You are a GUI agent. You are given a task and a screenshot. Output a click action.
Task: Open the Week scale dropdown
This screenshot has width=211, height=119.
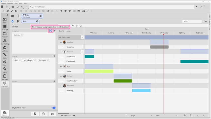(166, 115)
